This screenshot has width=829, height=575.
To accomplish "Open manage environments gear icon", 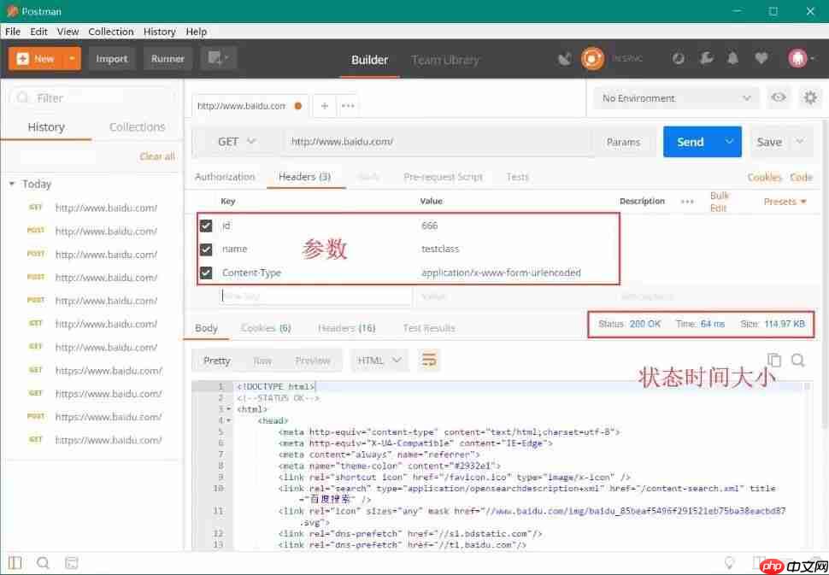I will (810, 98).
